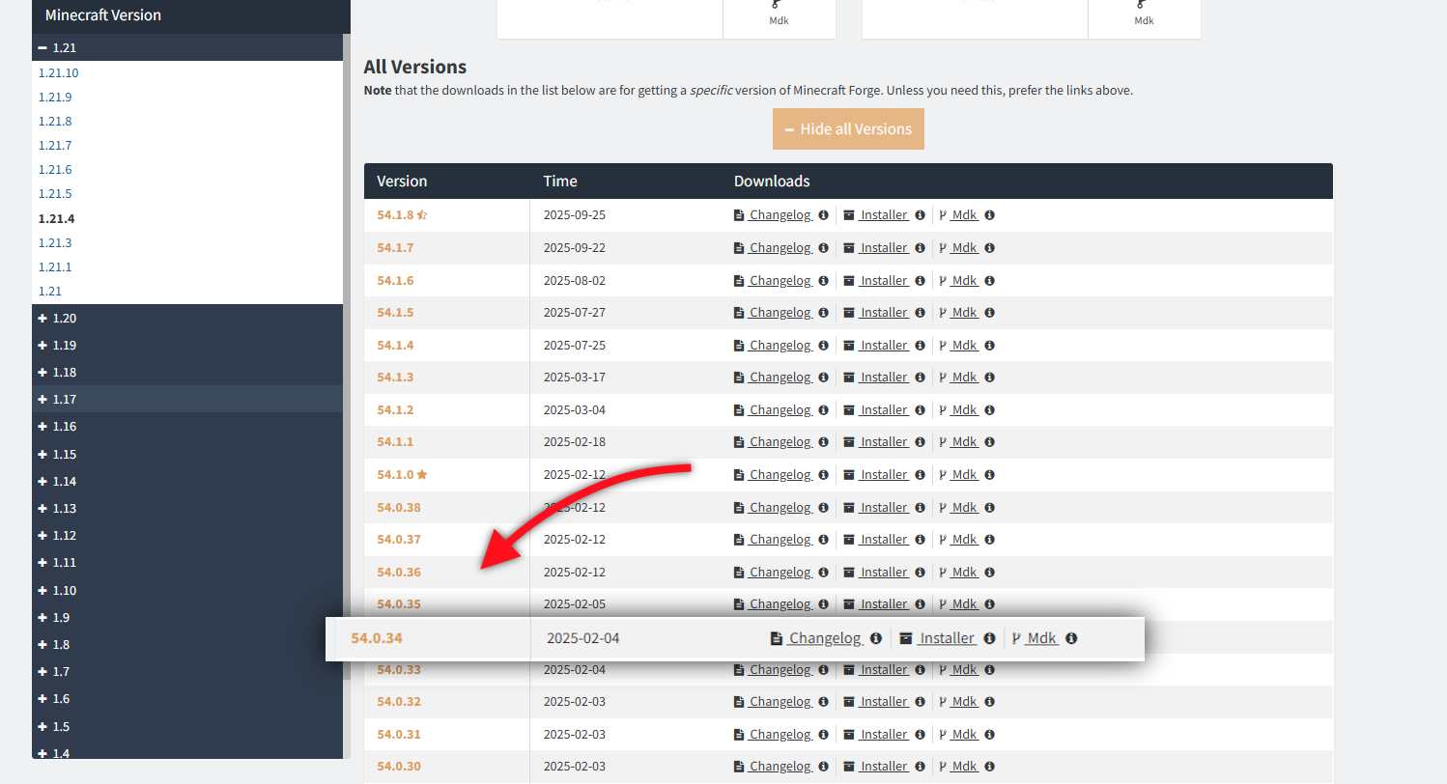The image size is (1447, 784).
Task: Select Minecraft version 1.21.1
Action: 55,266
